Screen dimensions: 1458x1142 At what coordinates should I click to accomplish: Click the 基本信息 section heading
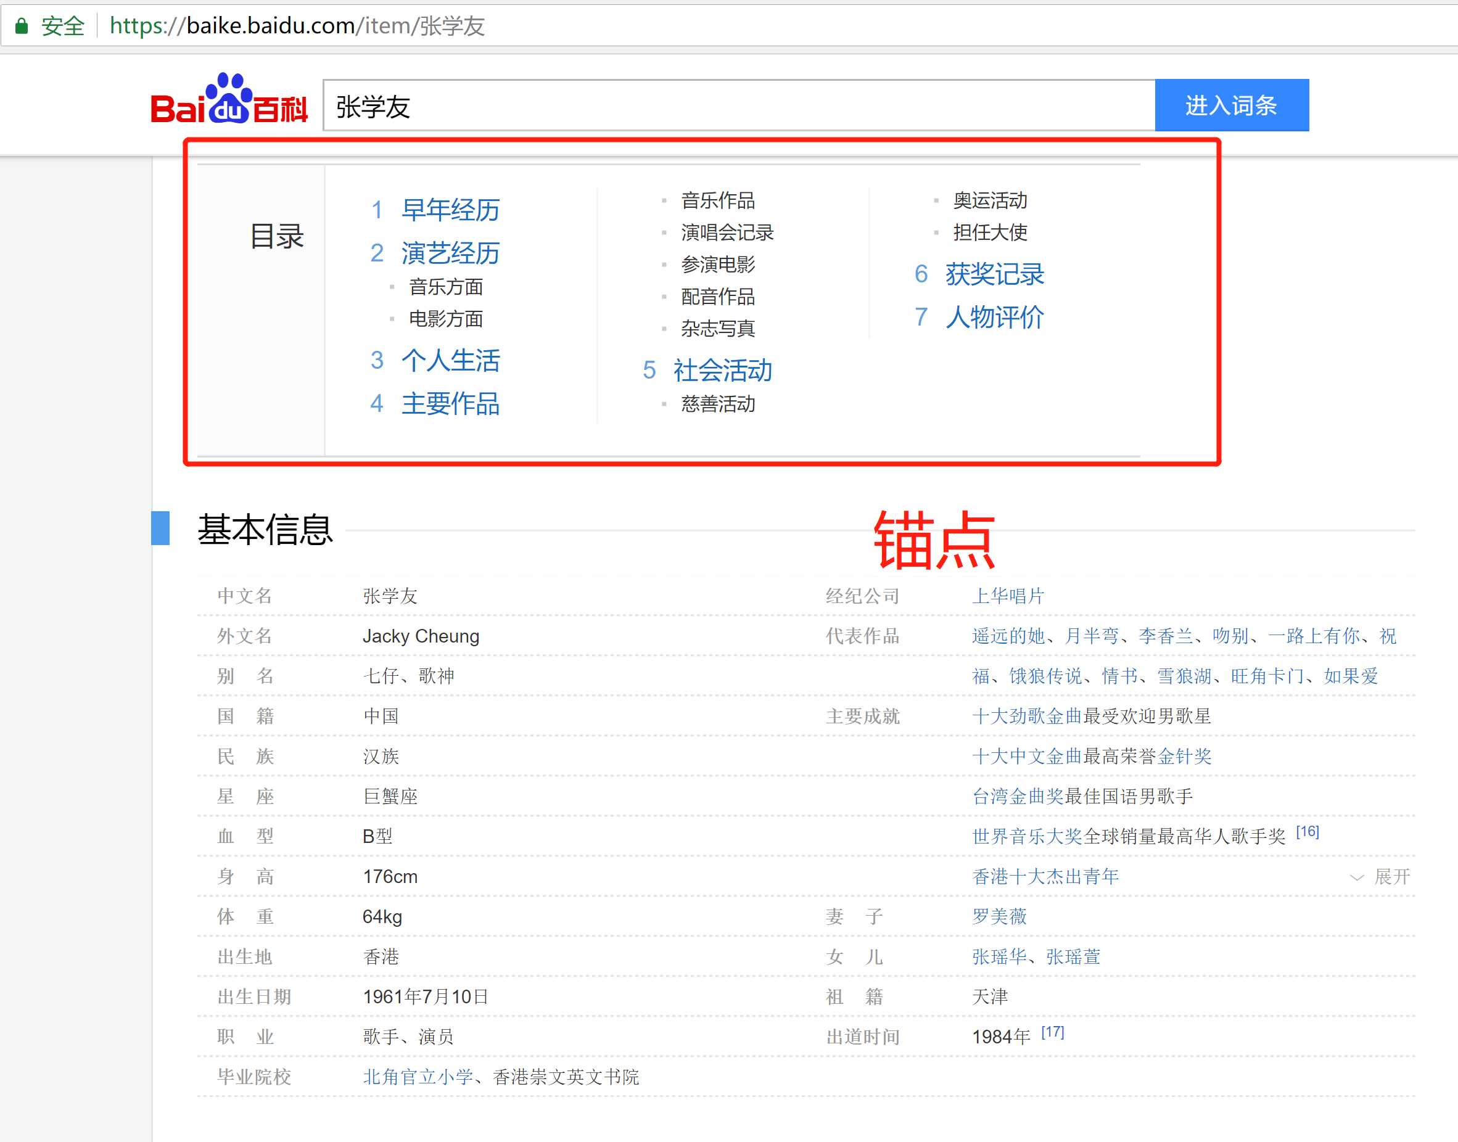tap(265, 530)
